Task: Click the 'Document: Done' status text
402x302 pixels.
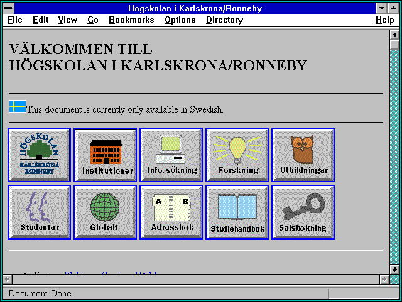Action: 40,293
